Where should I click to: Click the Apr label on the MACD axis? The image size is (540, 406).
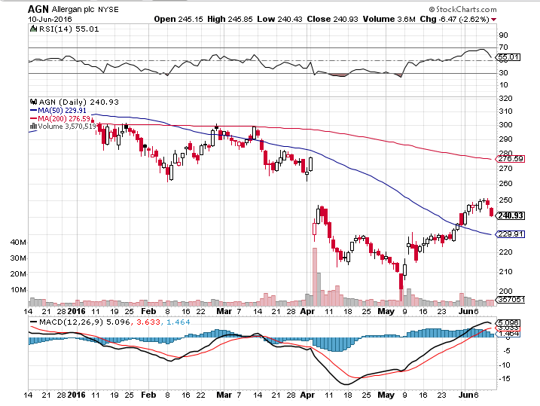pos(307,395)
